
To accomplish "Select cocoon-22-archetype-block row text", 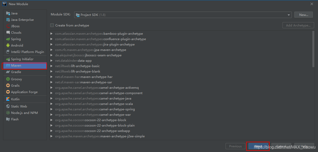I will [91, 120].
